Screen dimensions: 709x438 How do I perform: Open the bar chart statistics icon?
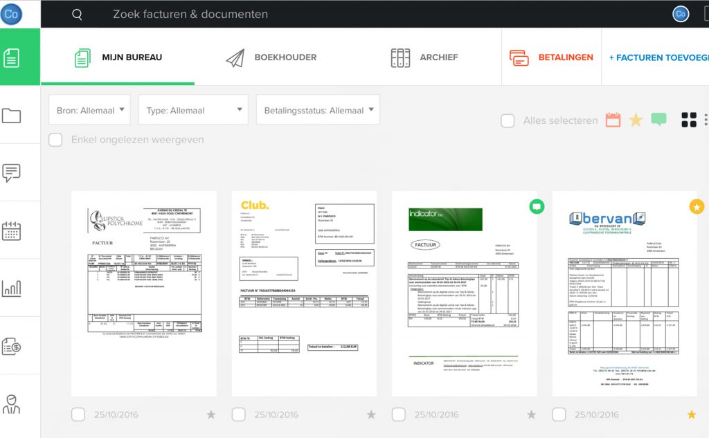pos(11,288)
